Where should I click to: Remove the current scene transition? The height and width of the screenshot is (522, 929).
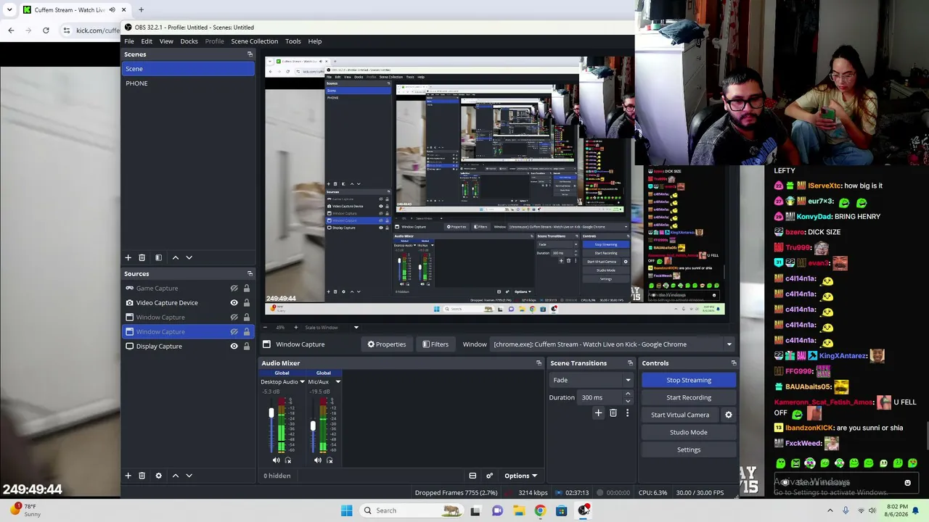point(613,413)
